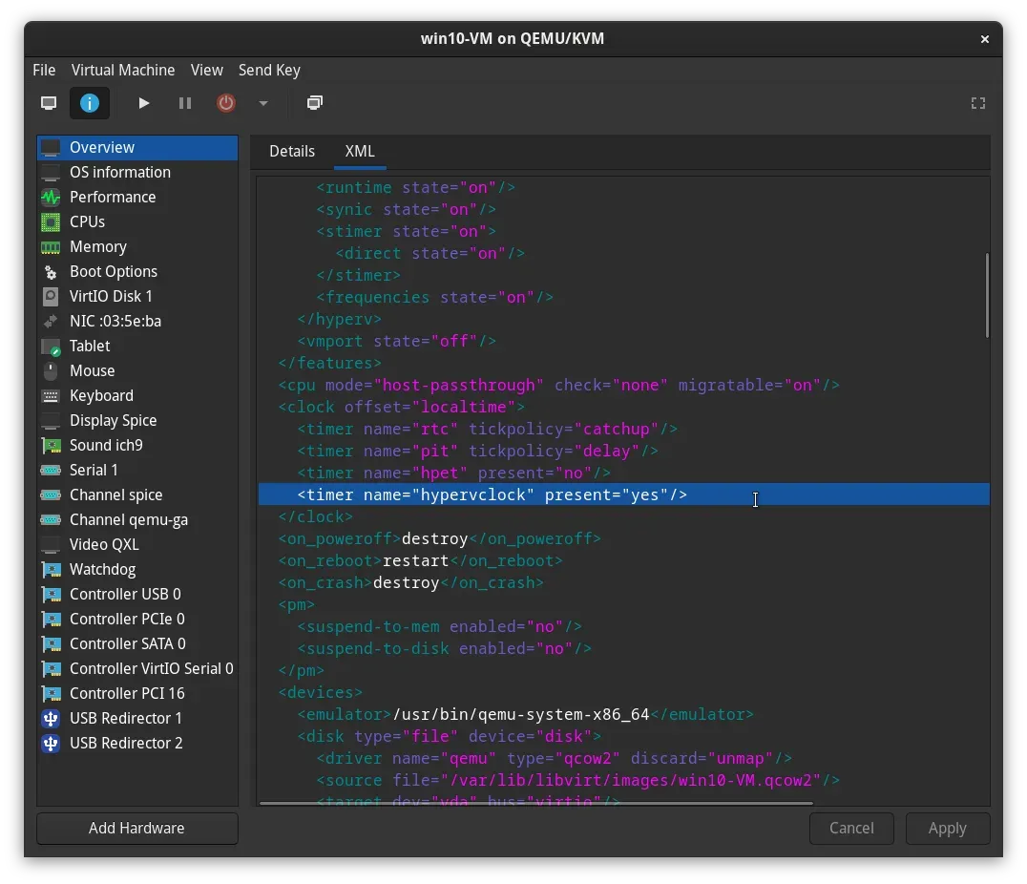Select Channel spice entry
1027x884 pixels.
137,495
